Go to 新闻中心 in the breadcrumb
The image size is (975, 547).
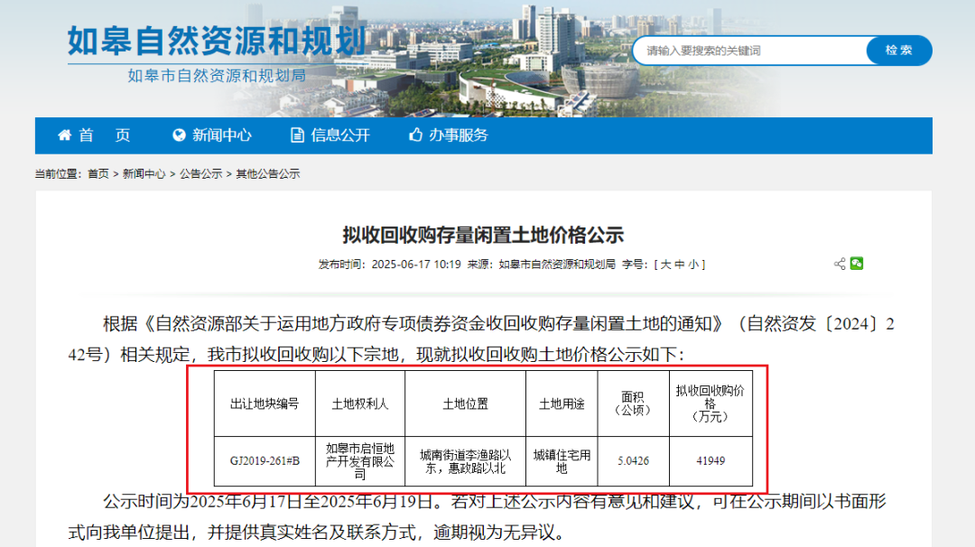(x=144, y=174)
